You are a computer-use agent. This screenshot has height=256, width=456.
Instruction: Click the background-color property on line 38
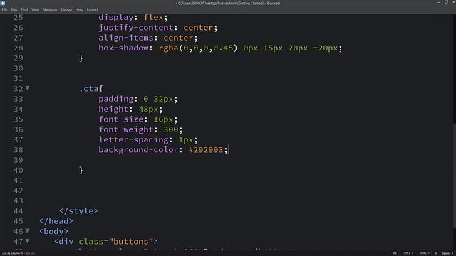click(x=138, y=150)
